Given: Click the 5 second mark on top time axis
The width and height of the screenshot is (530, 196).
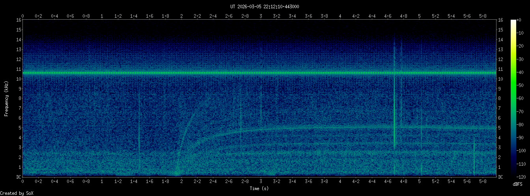Looking at the screenshot, I should [x=420, y=16].
